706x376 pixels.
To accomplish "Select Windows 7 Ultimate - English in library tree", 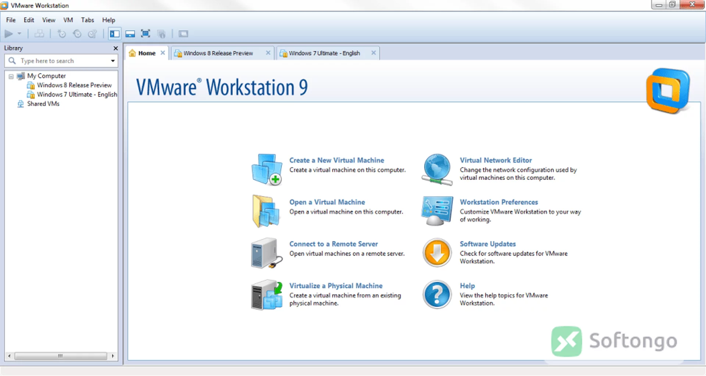I will coord(77,94).
